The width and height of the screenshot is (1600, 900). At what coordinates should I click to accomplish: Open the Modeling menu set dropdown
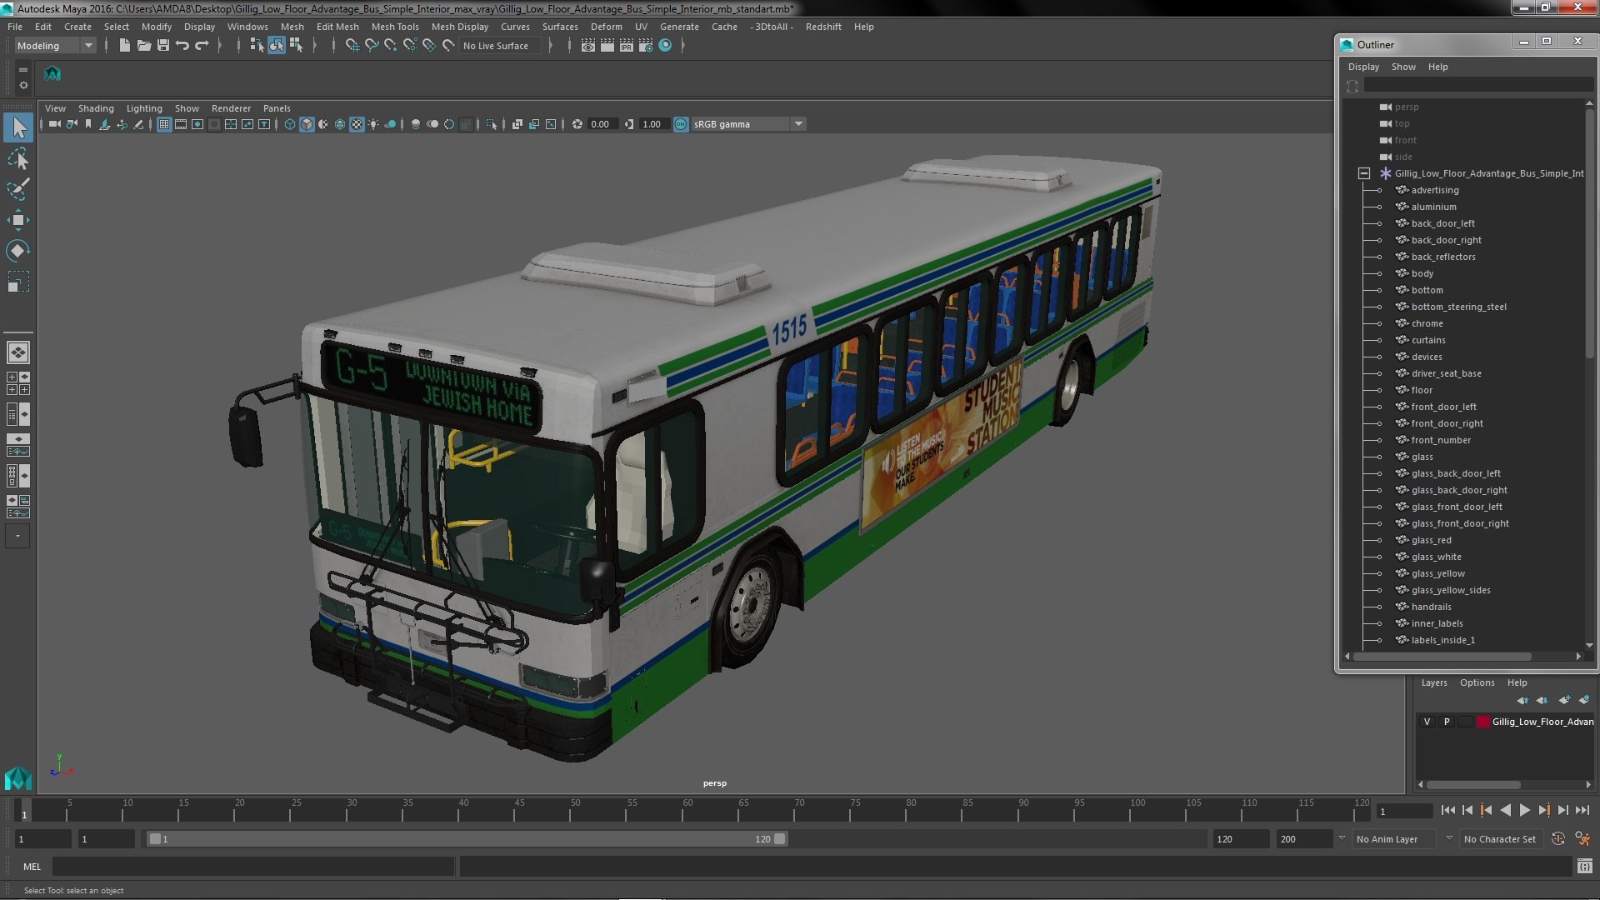click(55, 45)
